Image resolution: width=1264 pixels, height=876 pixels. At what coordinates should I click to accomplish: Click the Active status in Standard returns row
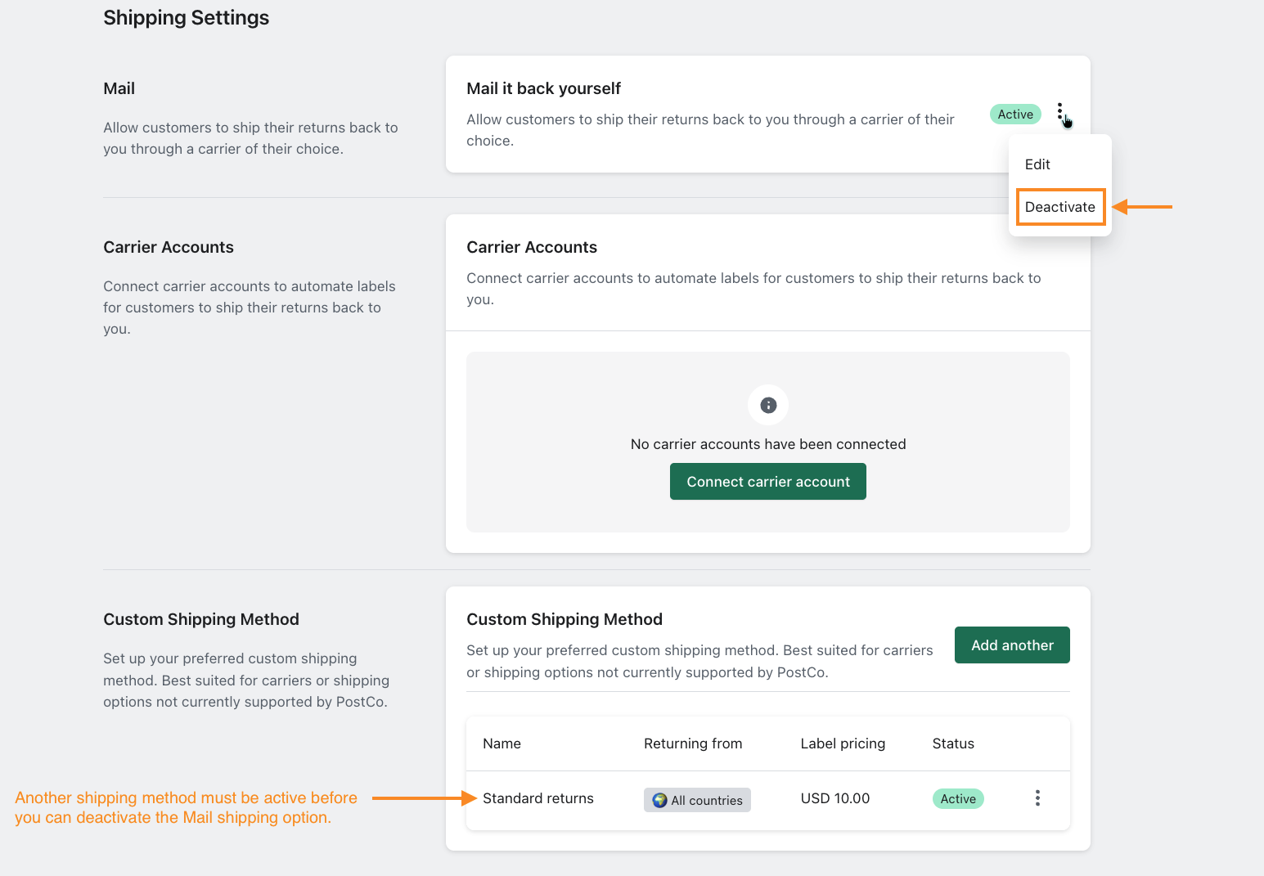[x=958, y=799]
